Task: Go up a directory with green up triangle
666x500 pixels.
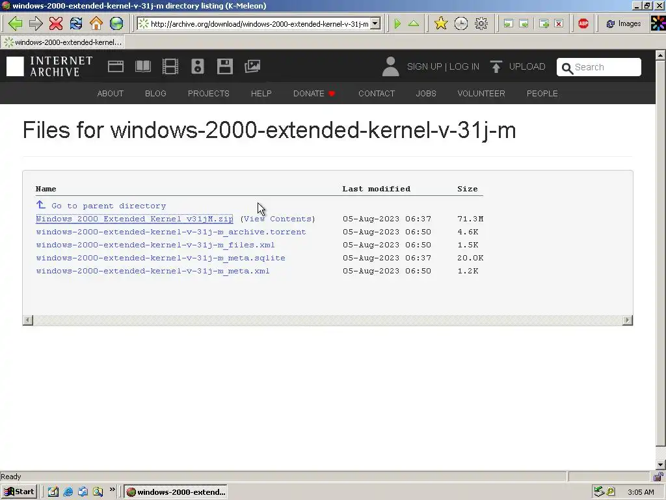Action: (414, 23)
